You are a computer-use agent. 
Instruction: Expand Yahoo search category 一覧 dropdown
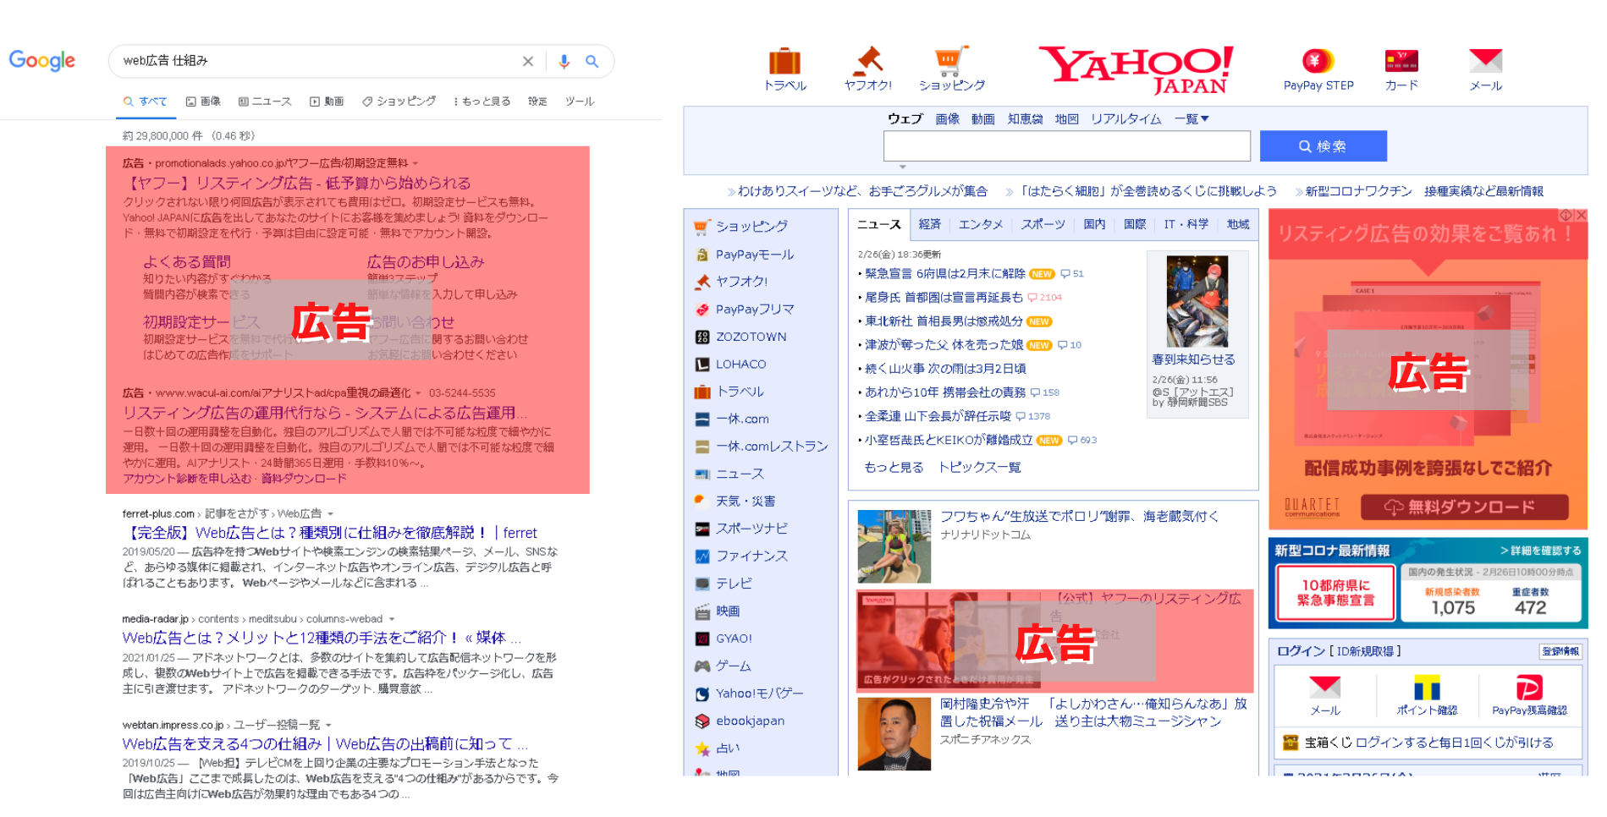pyautogui.click(x=1191, y=119)
